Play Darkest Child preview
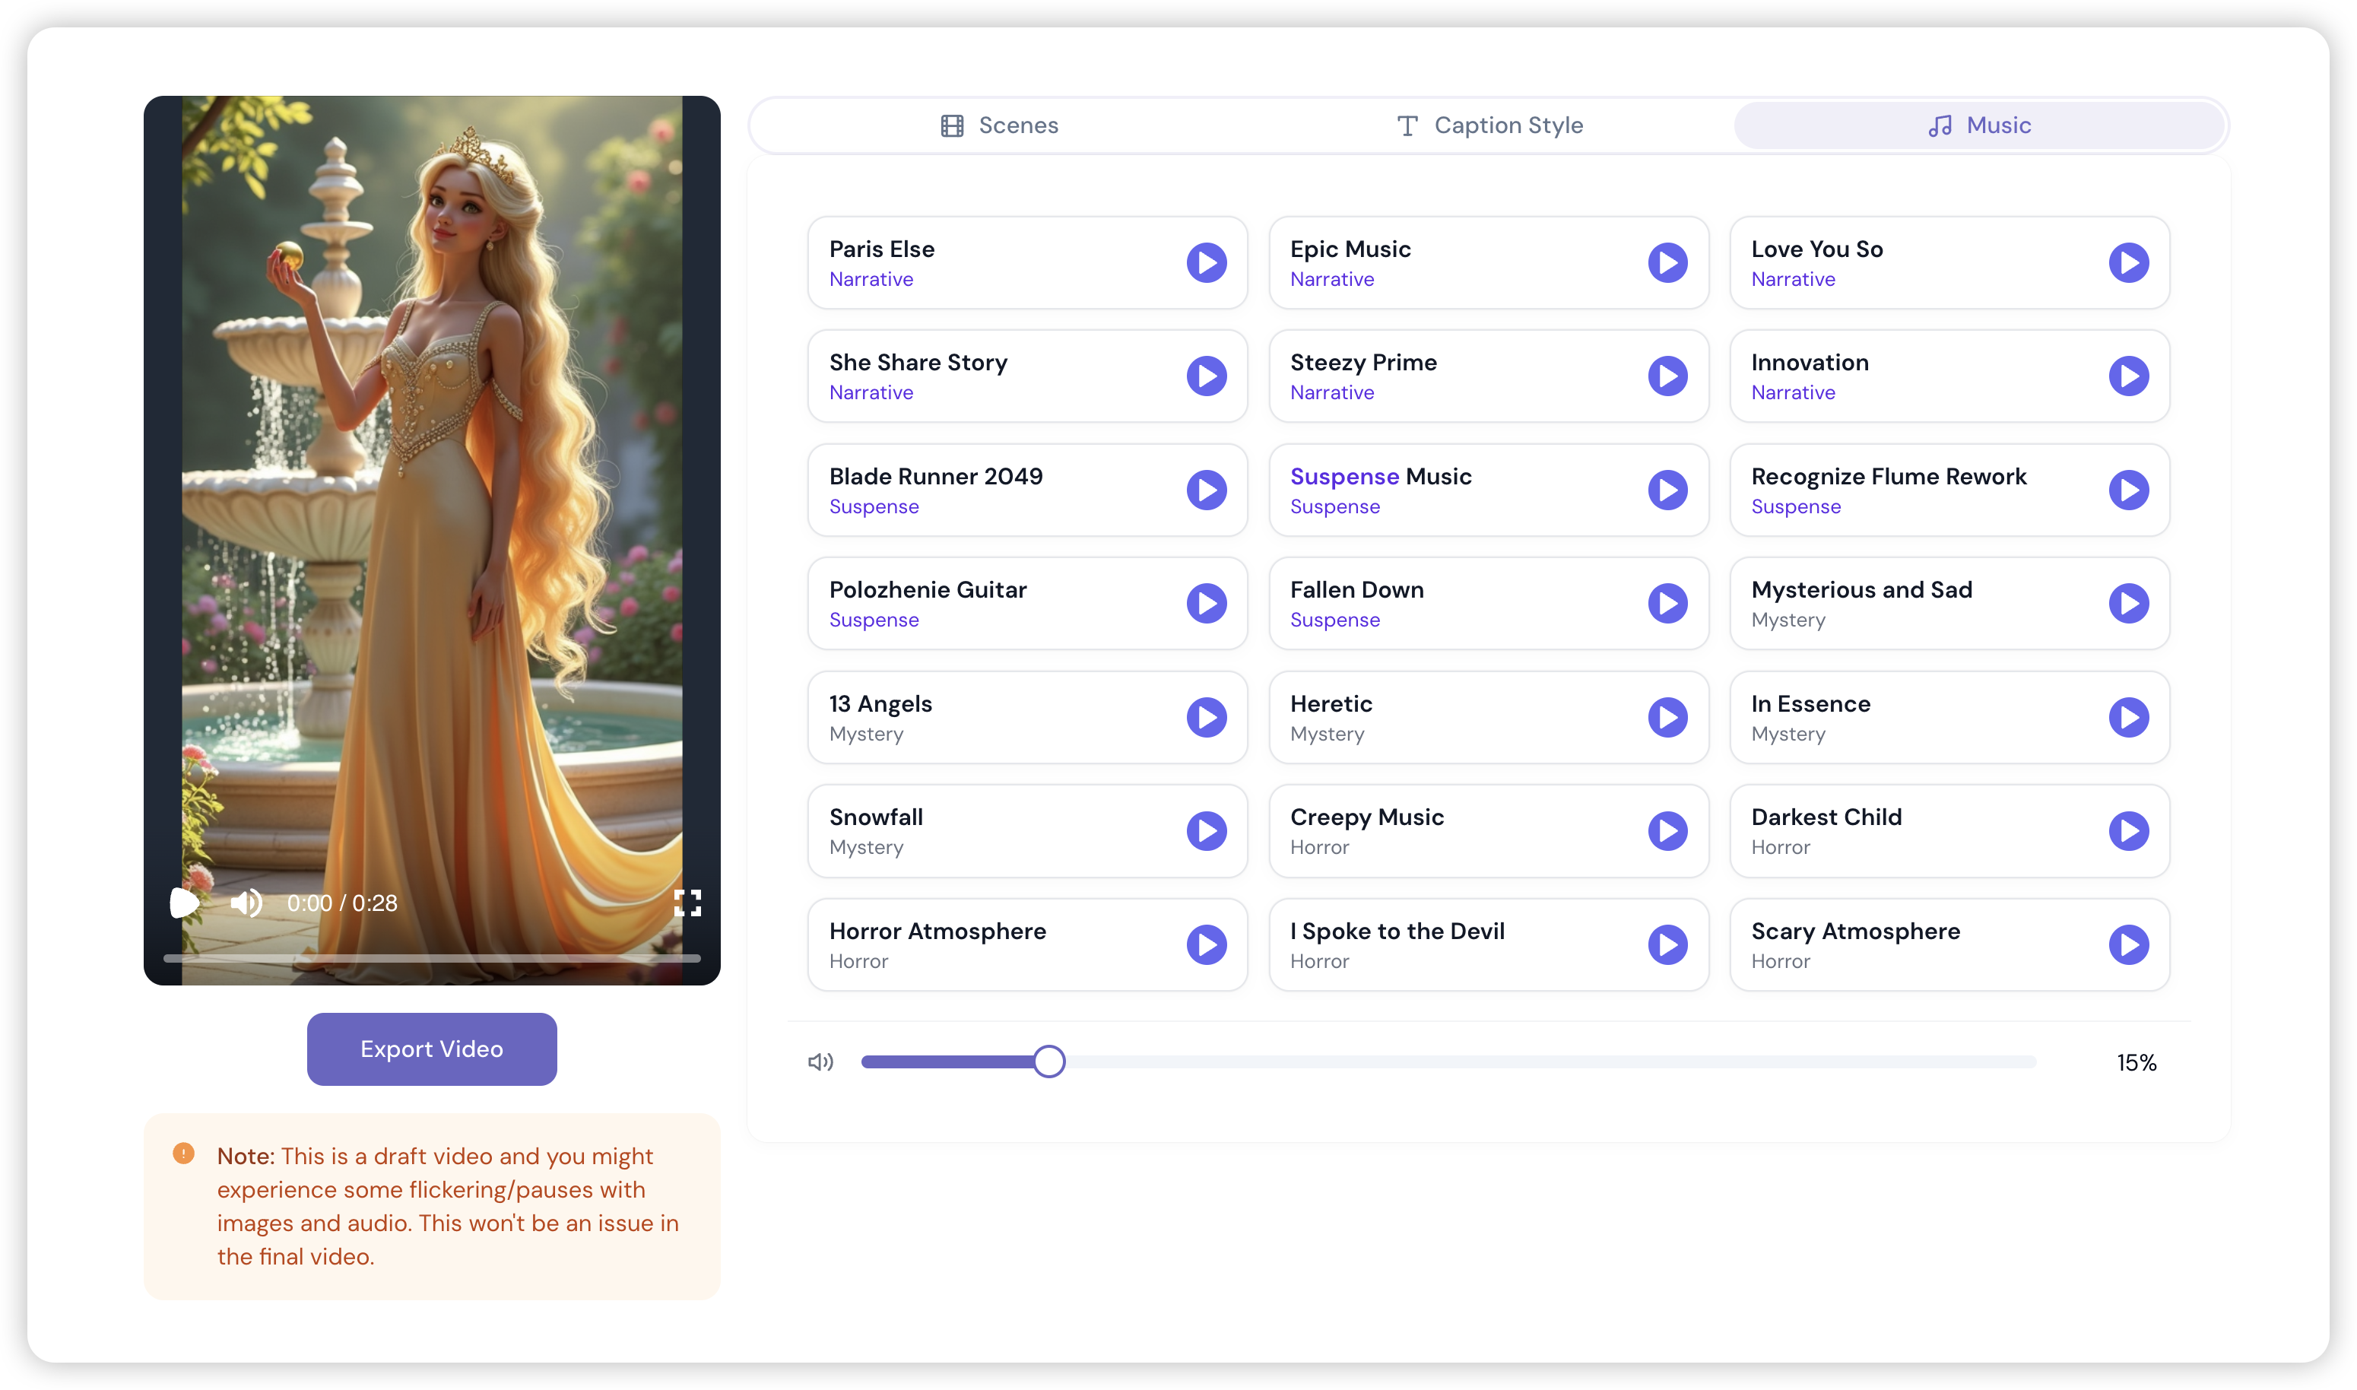This screenshot has height=1390, width=2357. coord(2127,831)
